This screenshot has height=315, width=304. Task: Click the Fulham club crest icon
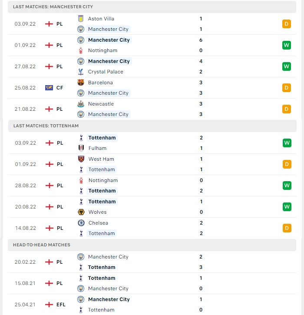point(81,148)
